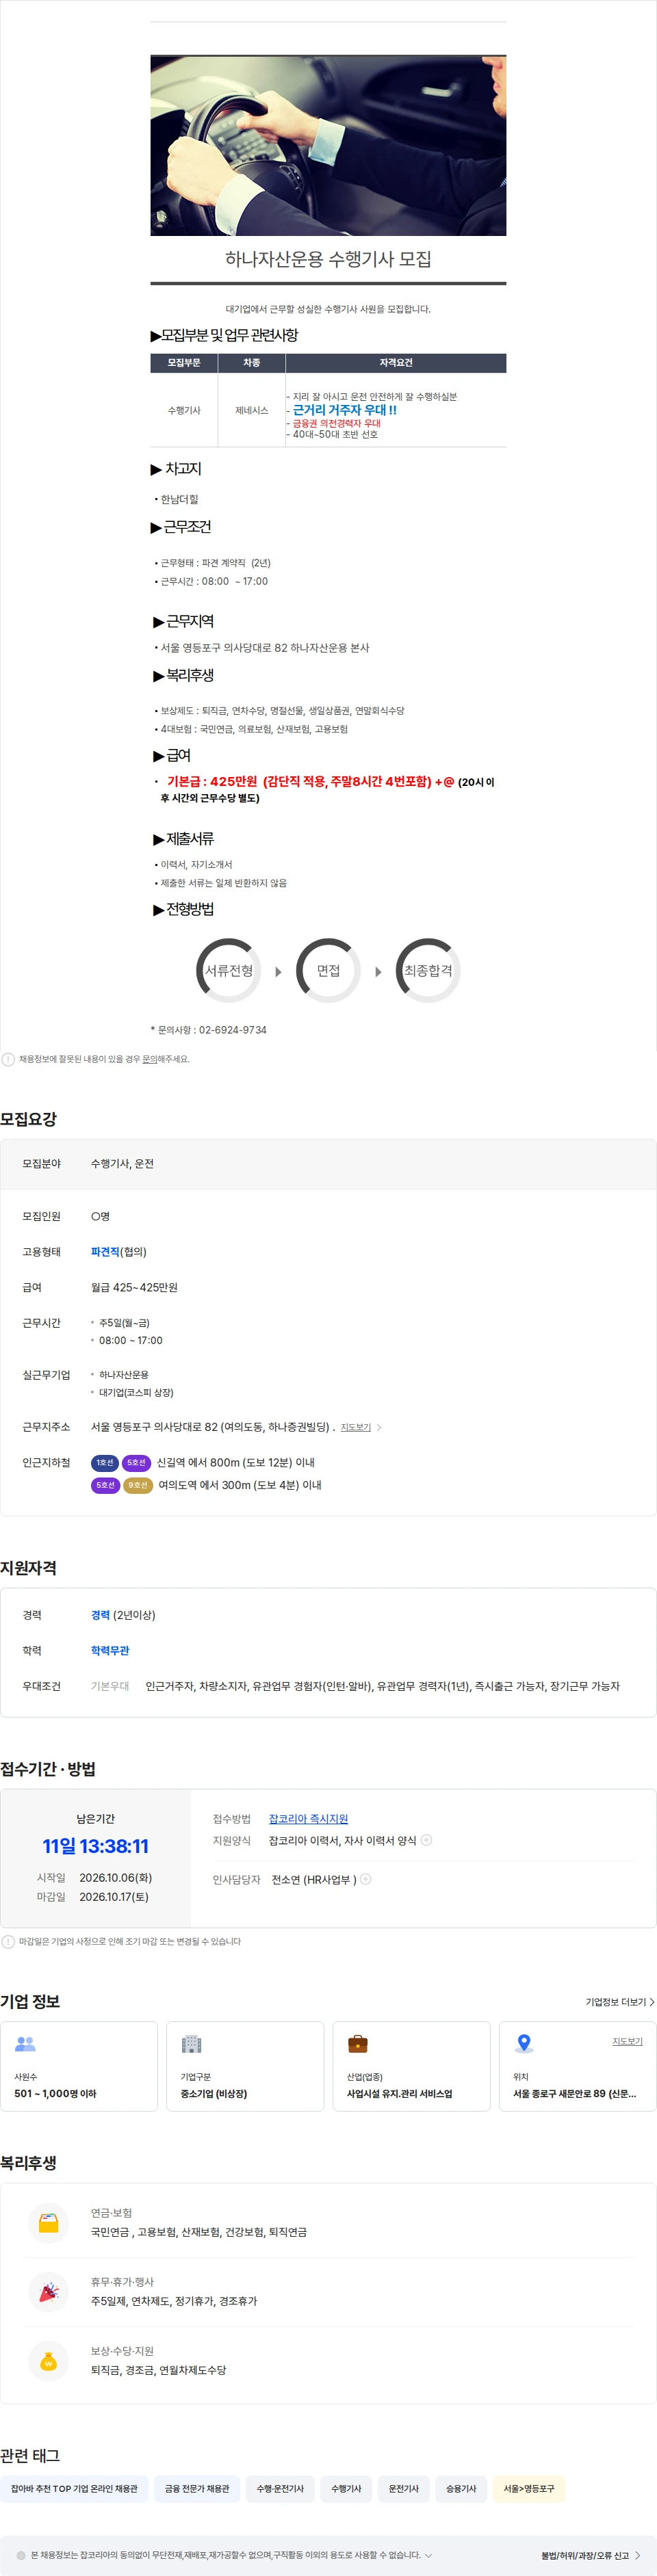657x2576 pixels.
Task: Select 잡아바 추천 TOP 기업 온라인 채용관 tag
Action: (x=74, y=2489)
